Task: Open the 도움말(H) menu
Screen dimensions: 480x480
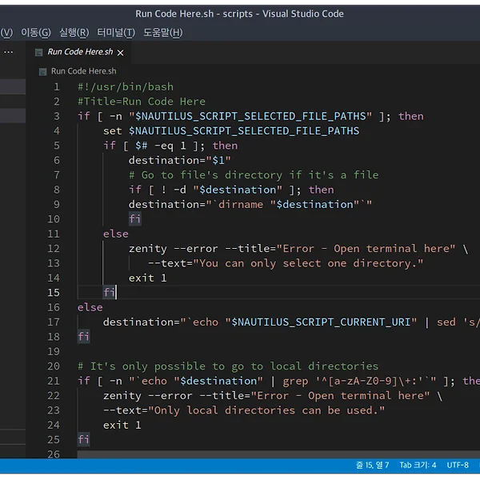Action: tap(163, 32)
